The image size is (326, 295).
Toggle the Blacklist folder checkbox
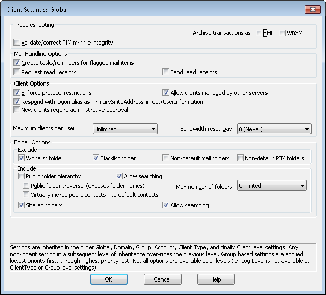coord(96,158)
